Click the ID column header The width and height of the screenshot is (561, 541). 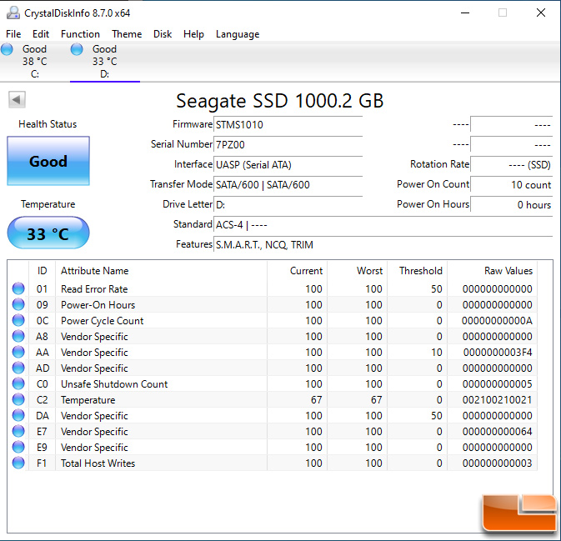click(x=43, y=271)
